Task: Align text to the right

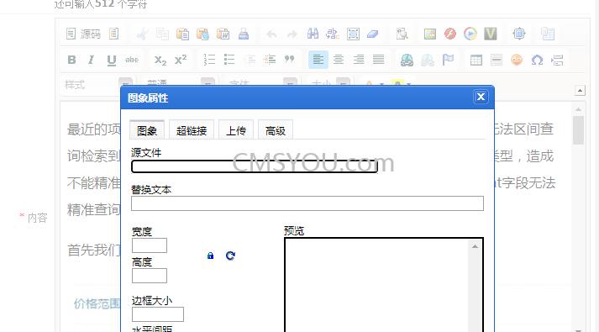Action: click(359, 60)
